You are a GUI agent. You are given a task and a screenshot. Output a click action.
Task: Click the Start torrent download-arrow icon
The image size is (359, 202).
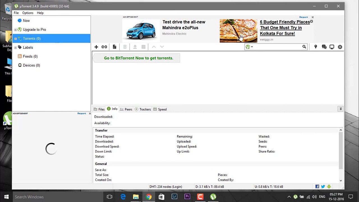click(x=135, y=47)
